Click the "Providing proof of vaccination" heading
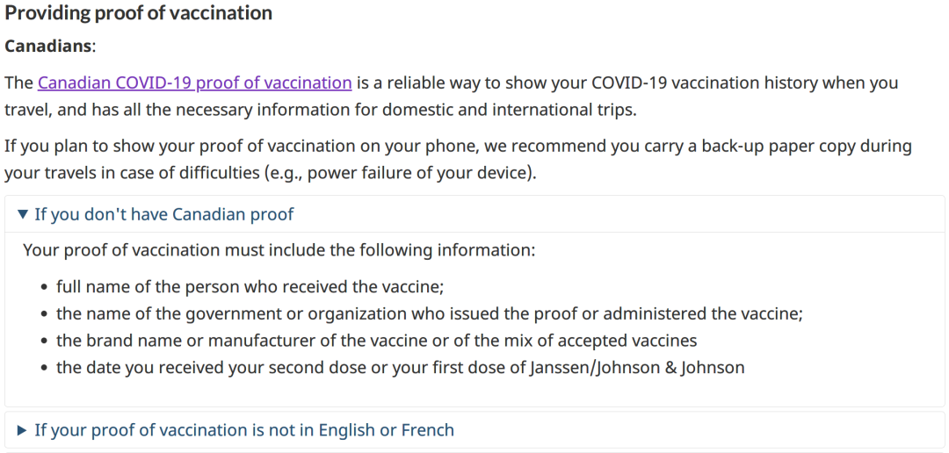Image resolution: width=949 pixels, height=453 pixels. pos(139,12)
